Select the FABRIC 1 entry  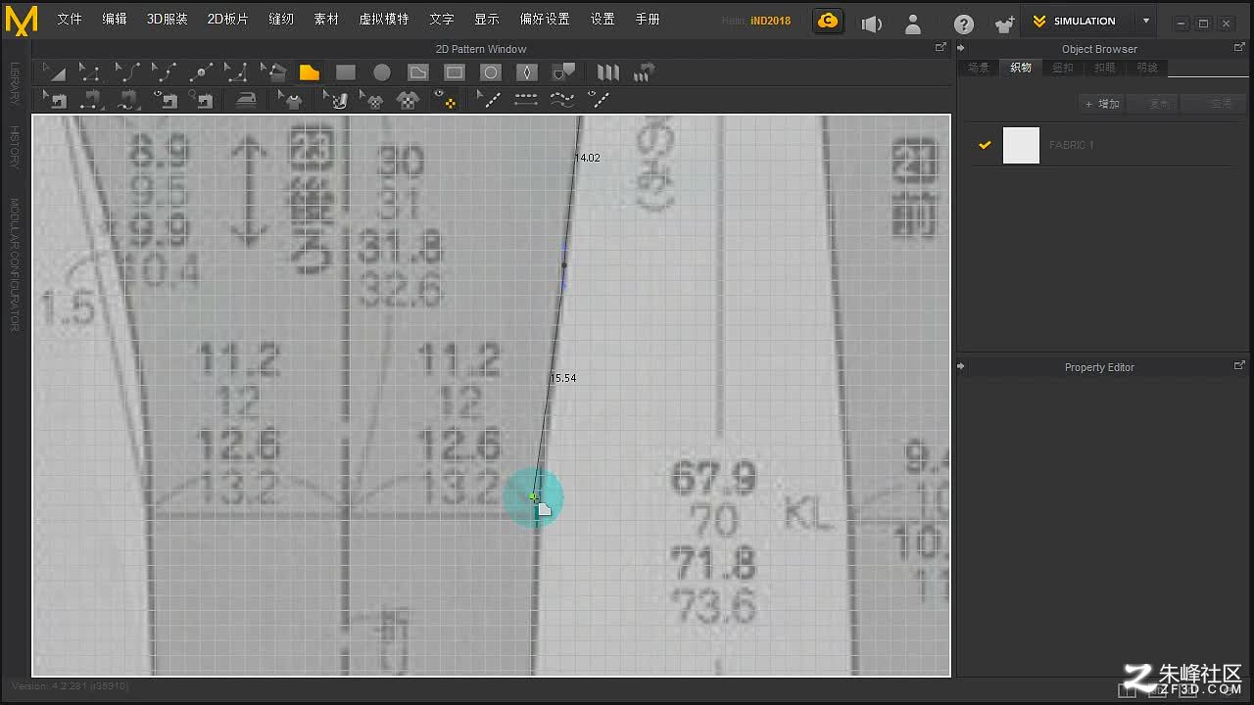pyautogui.click(x=1103, y=145)
